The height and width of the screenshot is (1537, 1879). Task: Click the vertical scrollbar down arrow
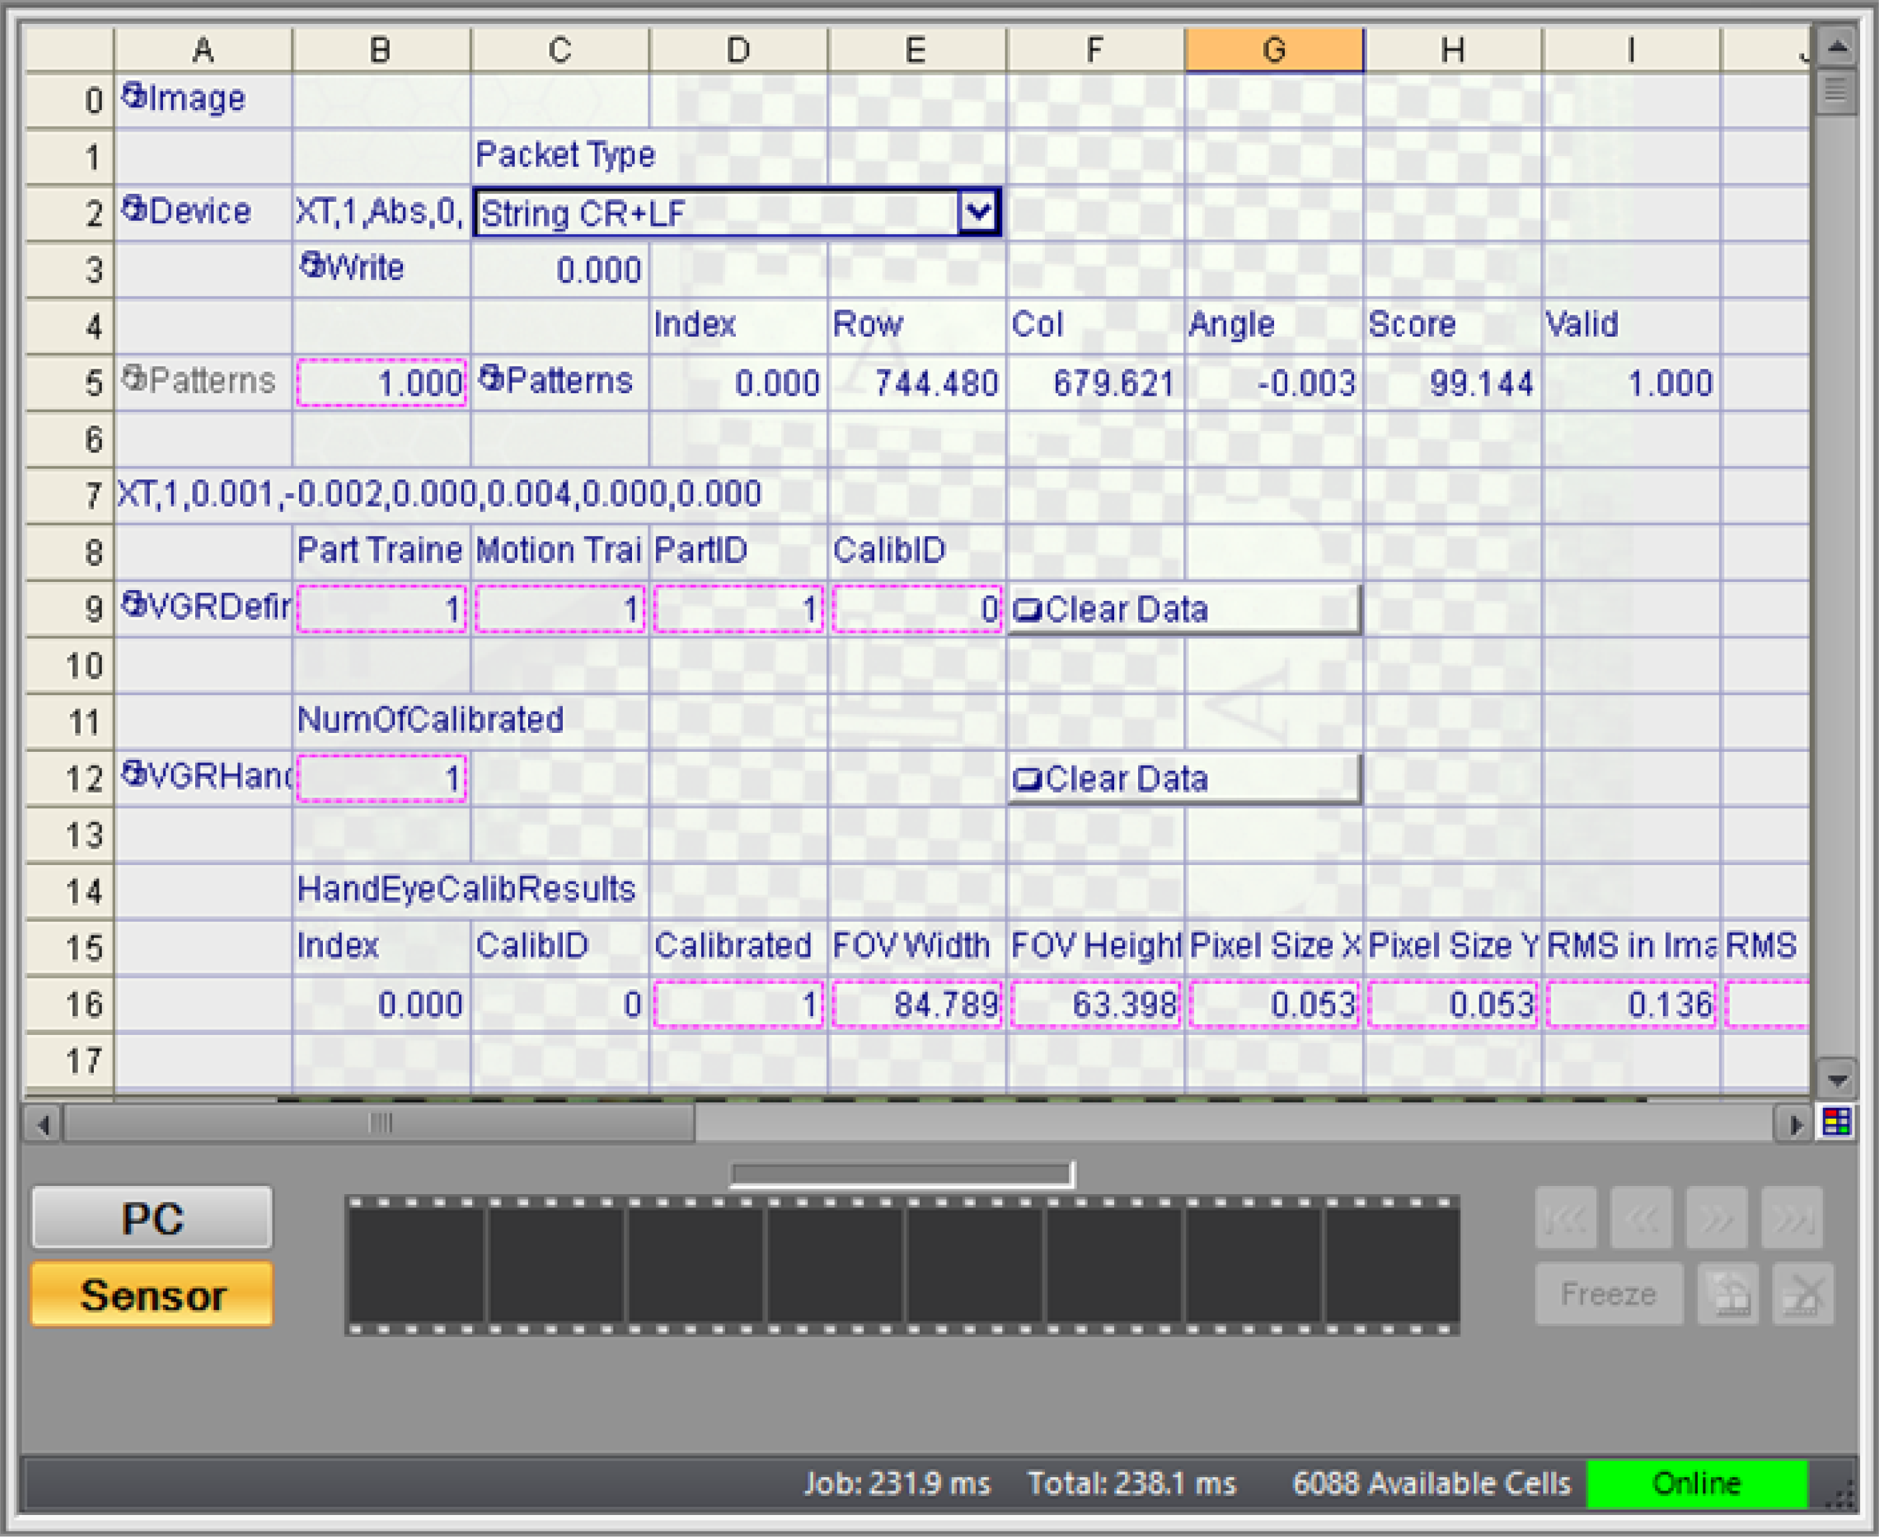pos(1836,1079)
